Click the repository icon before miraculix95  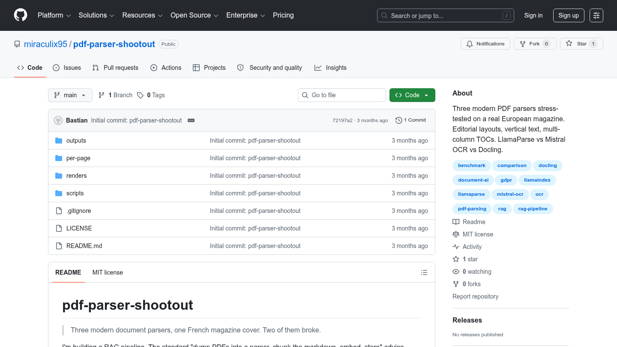[17, 44]
